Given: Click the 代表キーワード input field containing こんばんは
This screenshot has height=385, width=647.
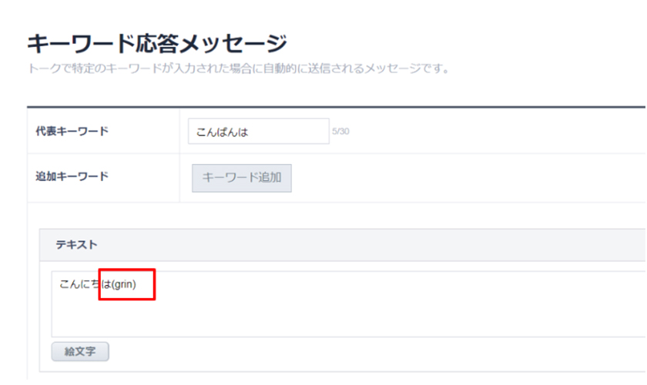Looking at the screenshot, I should (x=258, y=131).
